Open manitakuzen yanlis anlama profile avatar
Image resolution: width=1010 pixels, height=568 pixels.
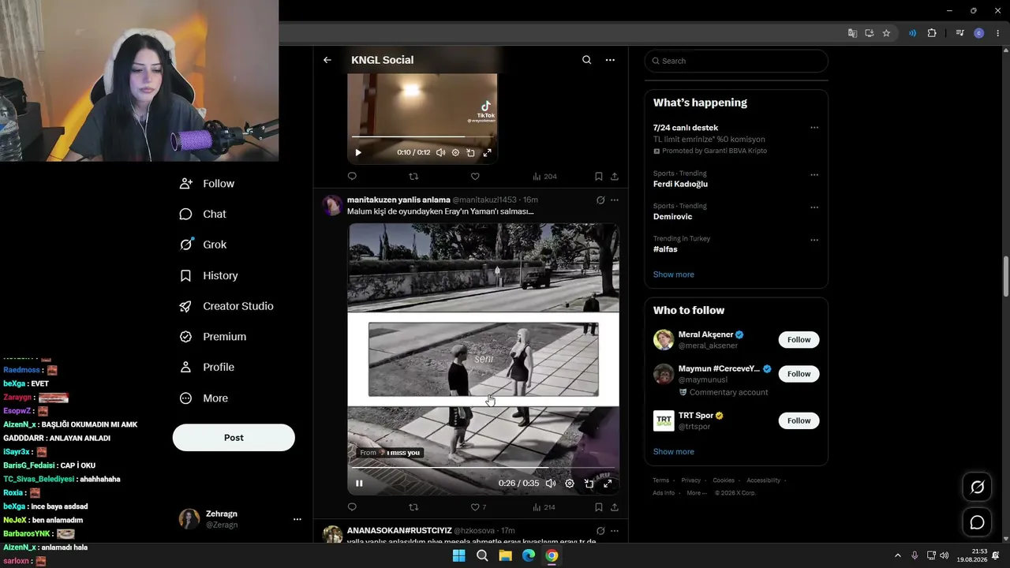pyautogui.click(x=332, y=205)
